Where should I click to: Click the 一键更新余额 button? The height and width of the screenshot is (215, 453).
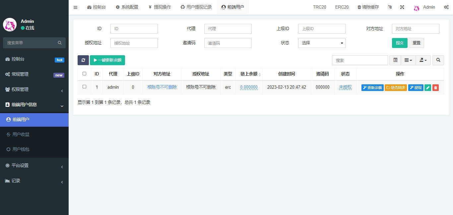coord(107,60)
